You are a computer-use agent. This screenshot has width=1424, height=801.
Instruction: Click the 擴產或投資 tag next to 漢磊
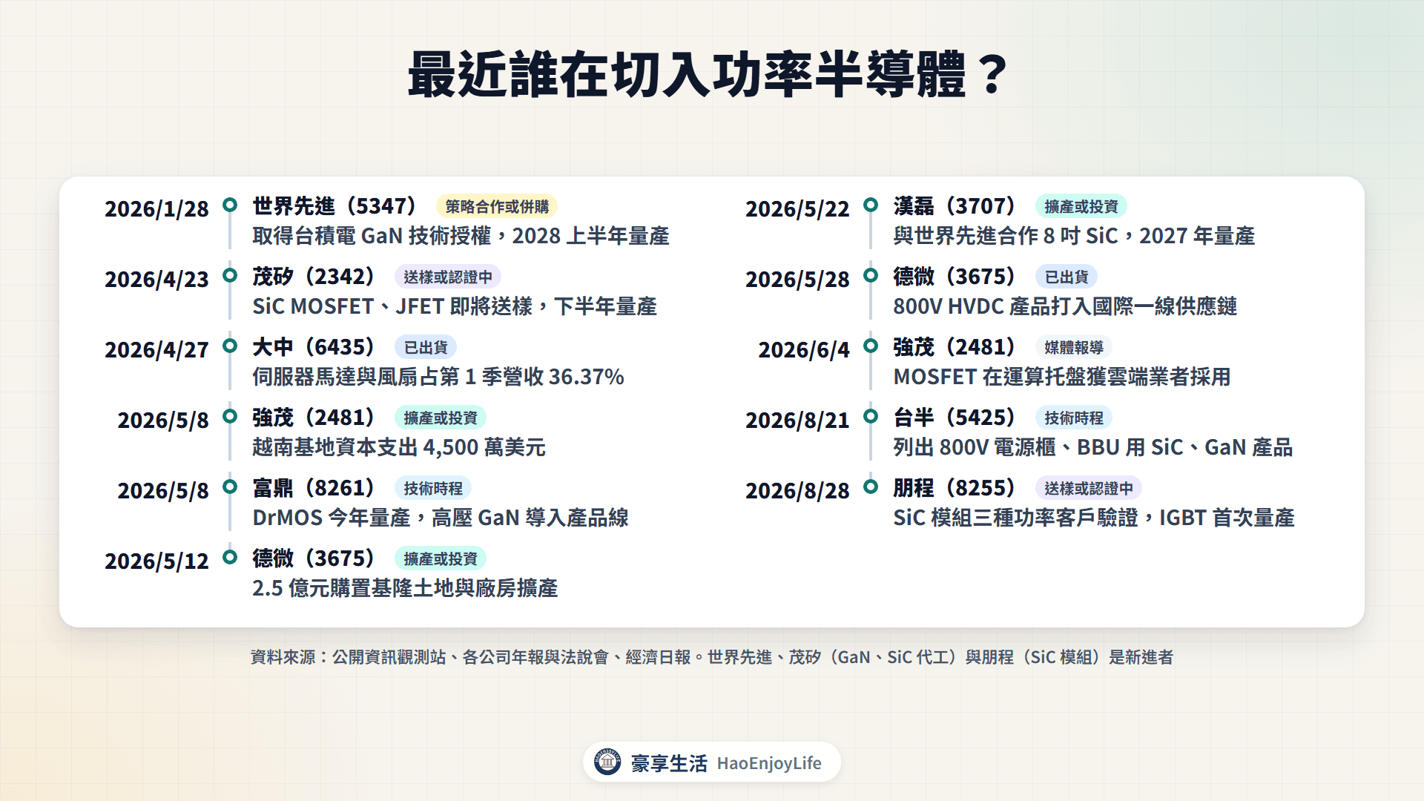pos(1081,206)
